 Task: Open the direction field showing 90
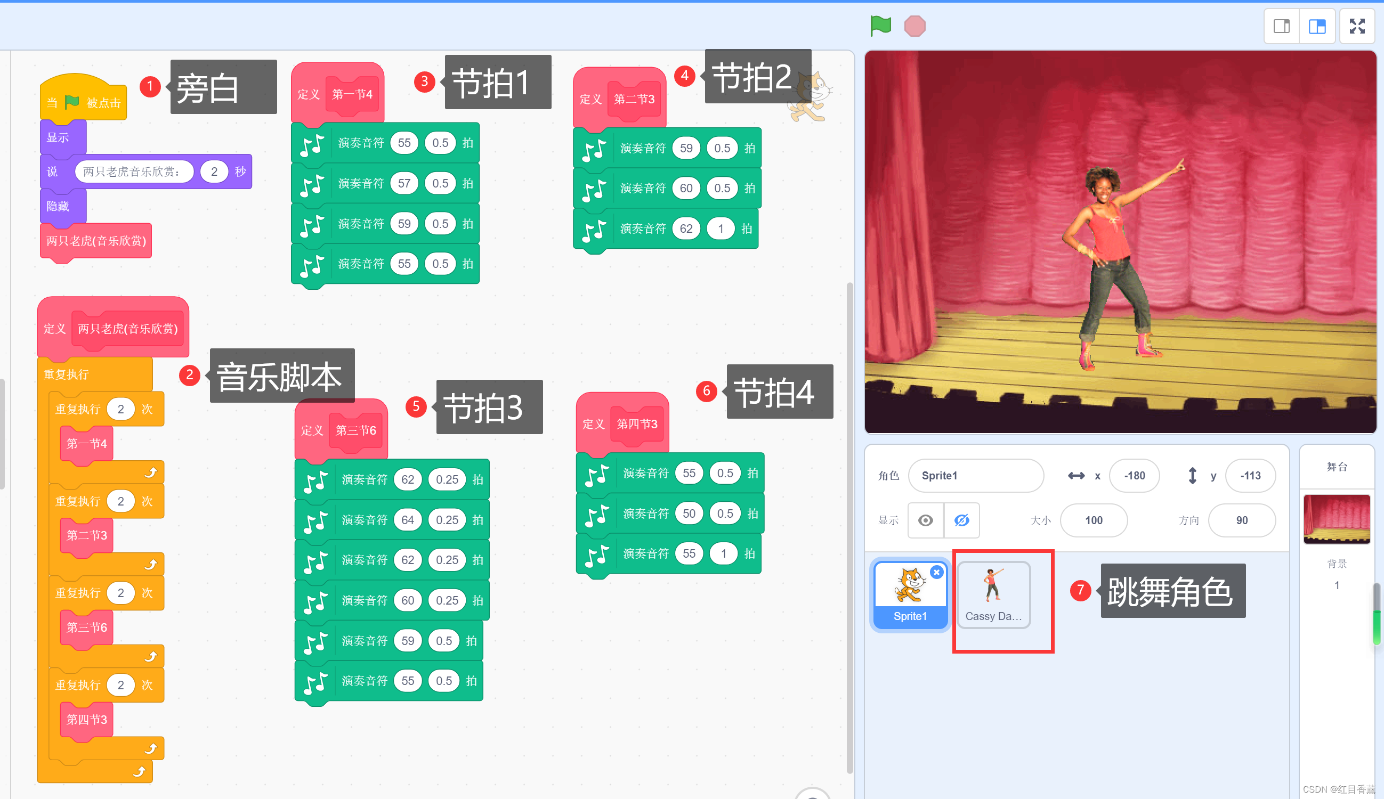(1241, 520)
